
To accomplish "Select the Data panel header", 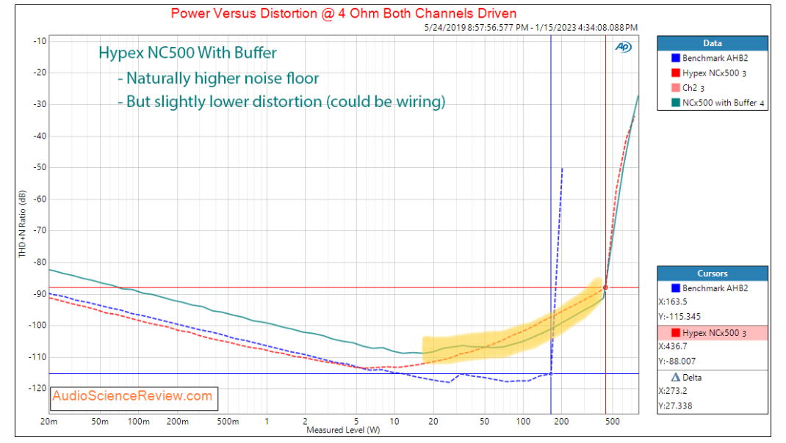I will coord(712,43).
